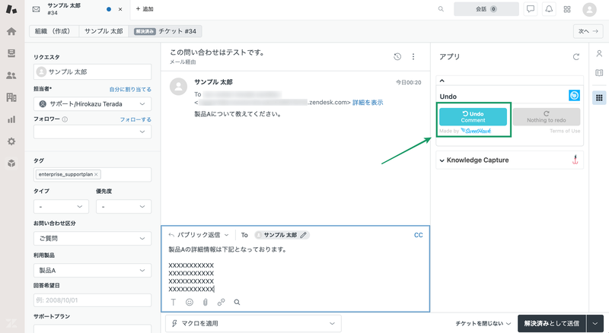Edit the To recipient with the pencil icon
The height and width of the screenshot is (333, 609).
[303, 235]
